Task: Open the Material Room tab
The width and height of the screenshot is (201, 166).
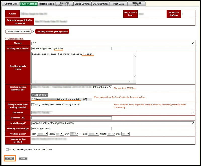Action: [47, 4]
